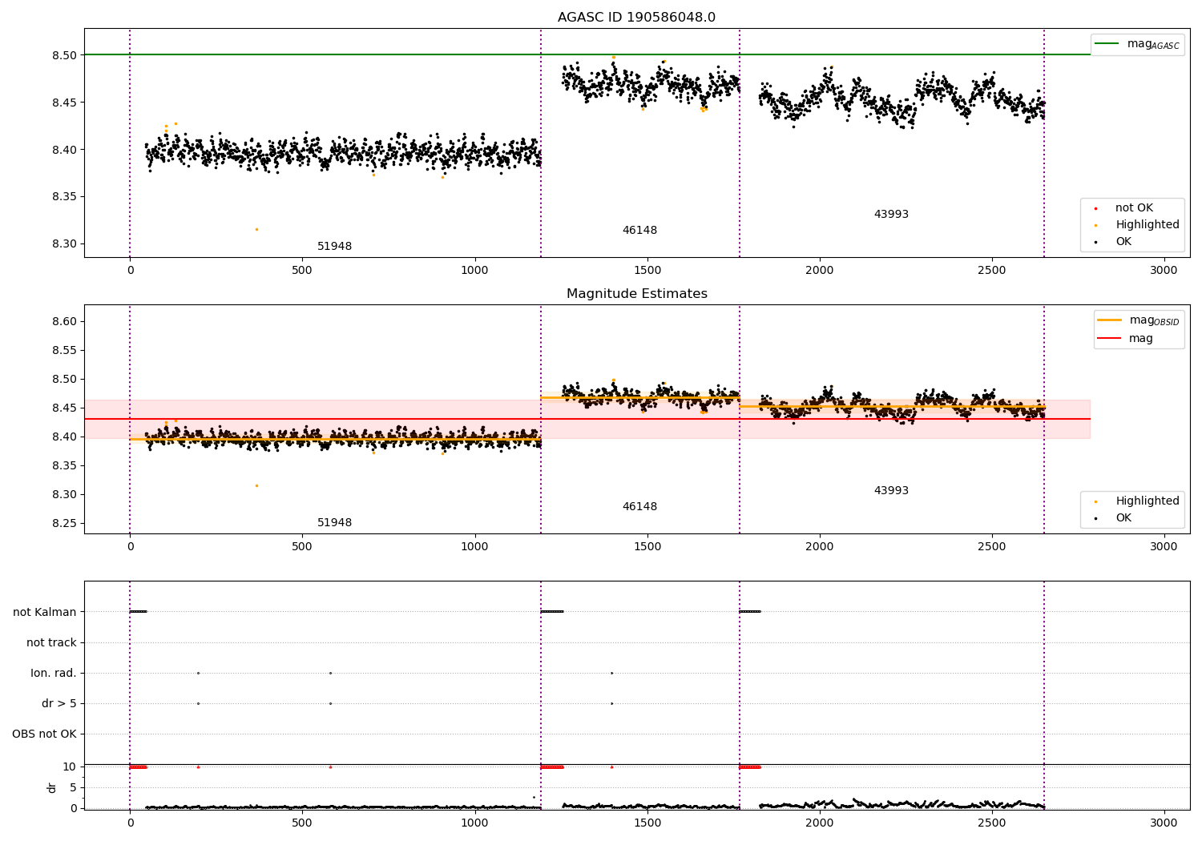The height and width of the screenshot is (841, 1202).
Task: Click obsid label '51948' in top plot
Action: (334, 246)
